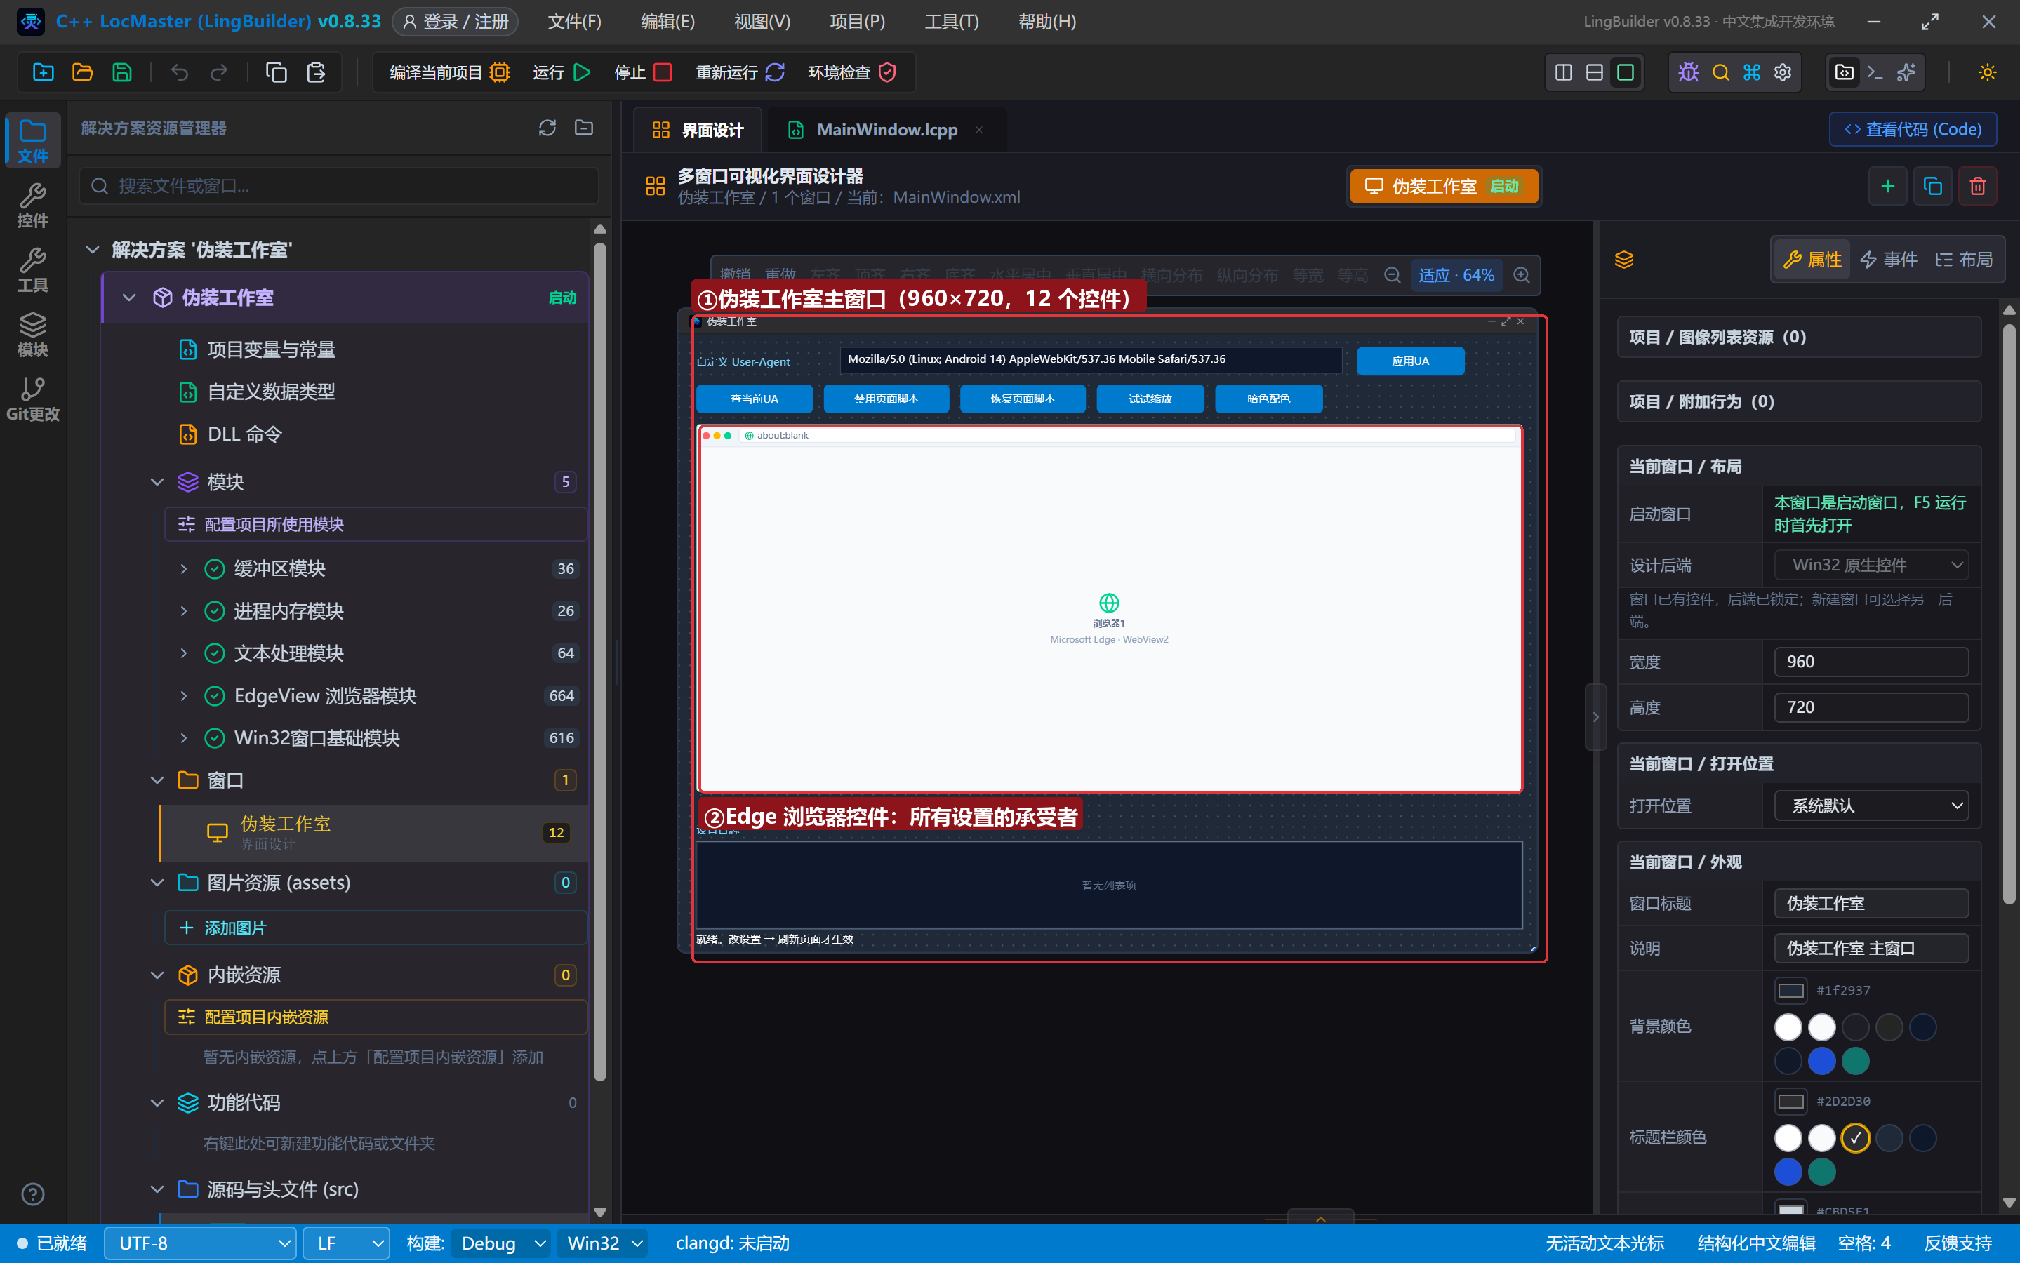Click the 配置项目所使用模块 button

pos(376,525)
